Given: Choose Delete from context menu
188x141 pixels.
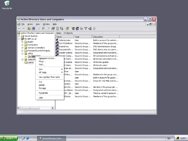Looking at the screenshot, I should point(50,85).
